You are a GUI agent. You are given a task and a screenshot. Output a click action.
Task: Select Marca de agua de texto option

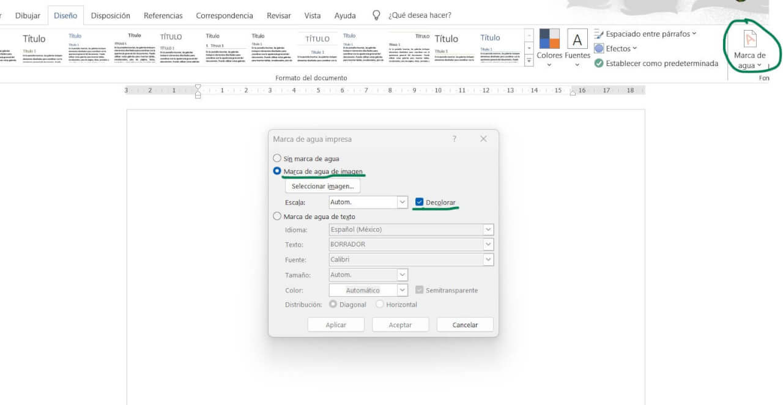(x=278, y=216)
